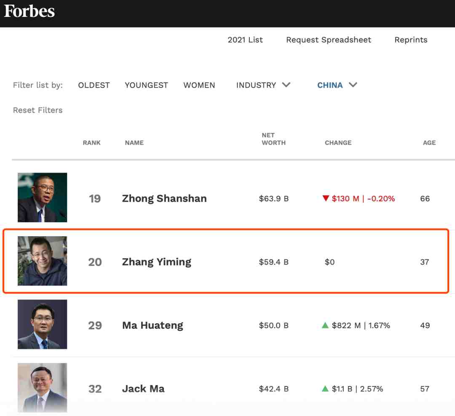This screenshot has height=416, width=455.
Task: Open Jack Ma's profile photo
Action: tap(43, 388)
